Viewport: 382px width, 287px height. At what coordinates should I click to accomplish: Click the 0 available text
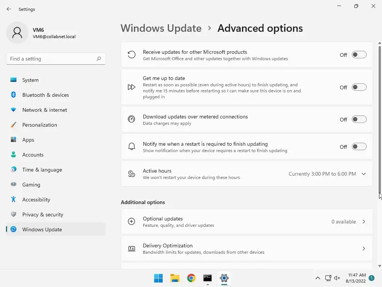pyautogui.click(x=344, y=222)
